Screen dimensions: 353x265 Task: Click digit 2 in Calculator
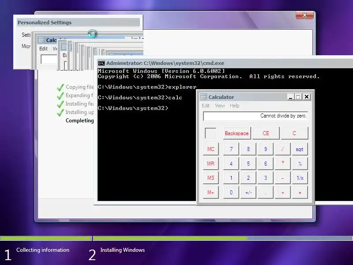tap(248, 178)
